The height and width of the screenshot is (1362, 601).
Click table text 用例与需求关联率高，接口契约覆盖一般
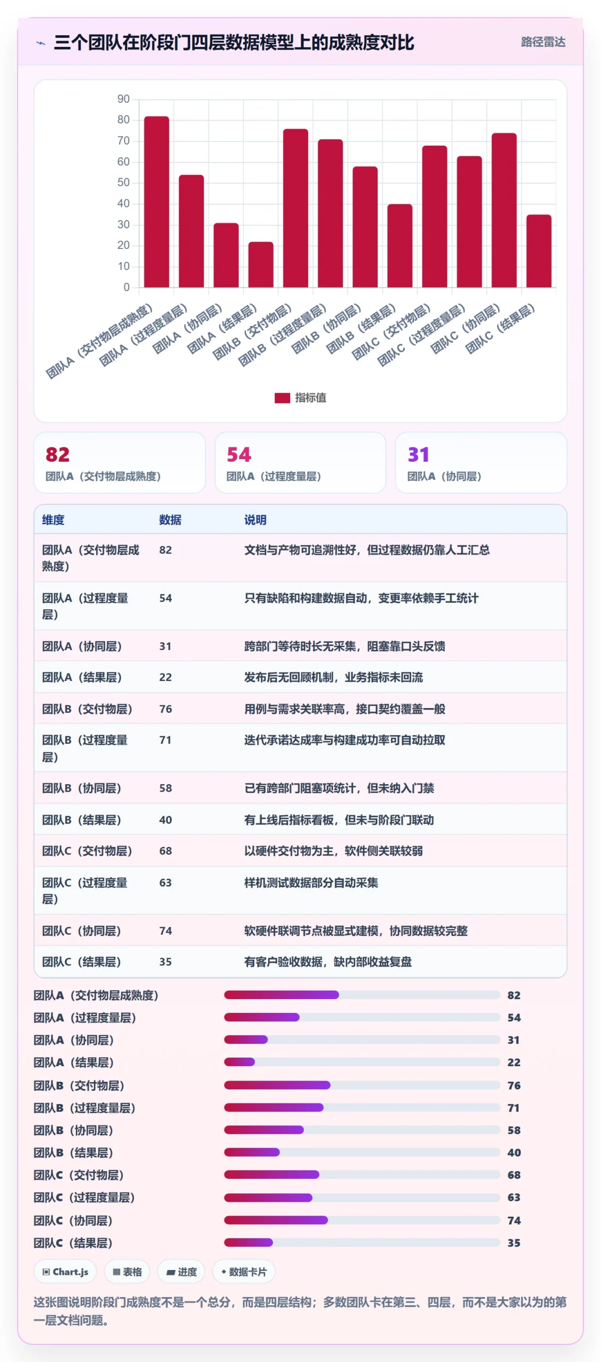345,709
